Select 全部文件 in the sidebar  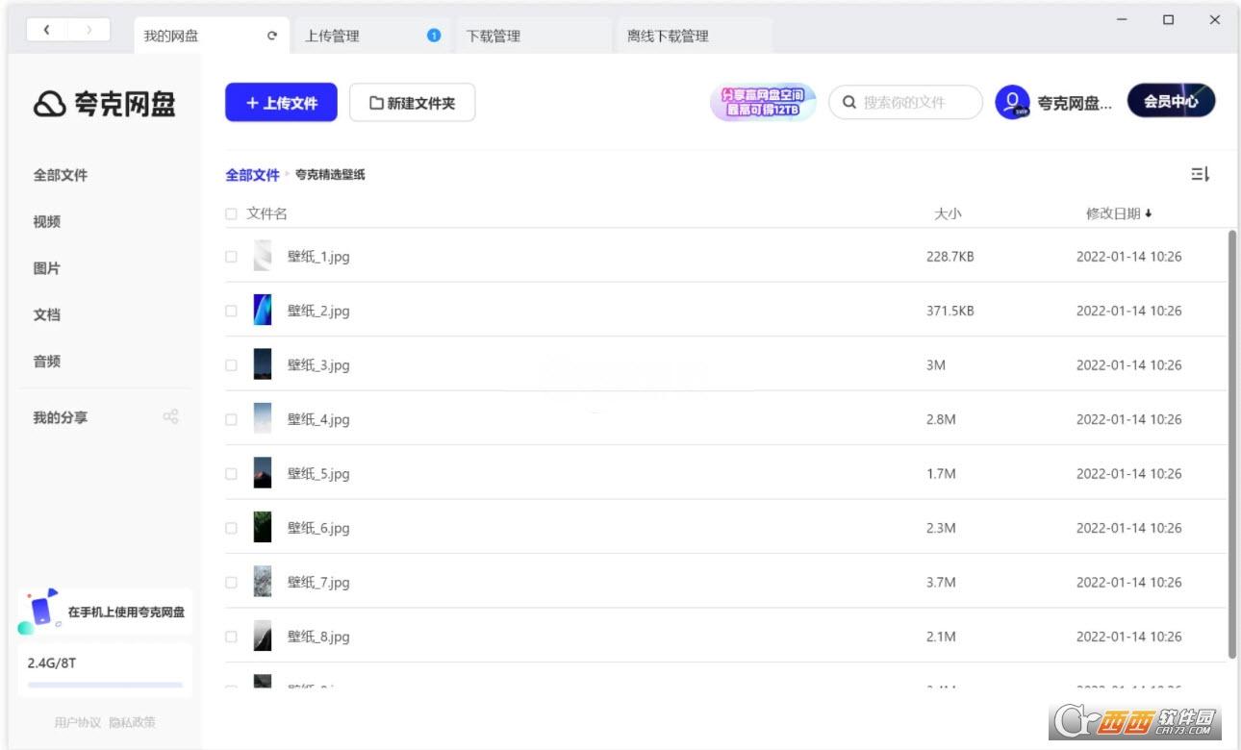(x=61, y=175)
